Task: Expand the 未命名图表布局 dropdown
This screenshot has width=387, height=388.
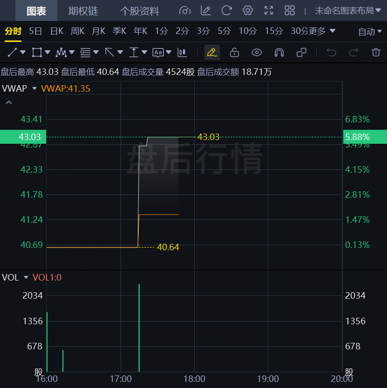Action: click(348, 11)
